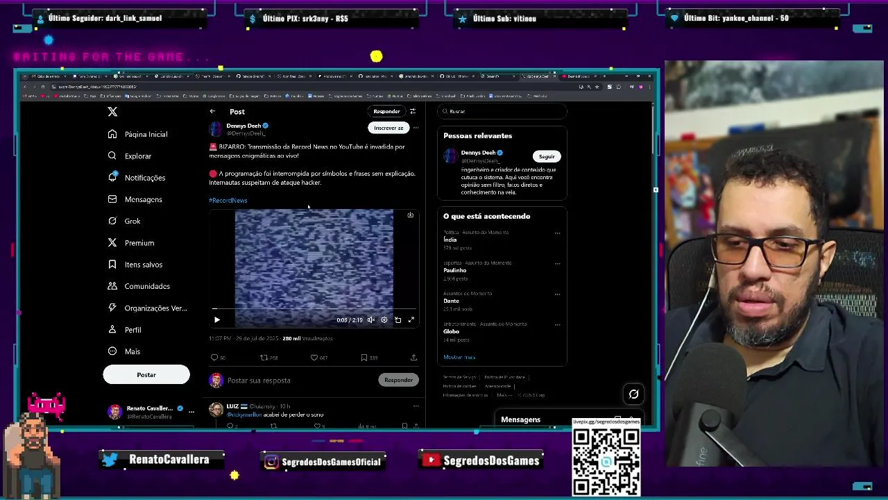Open the X logo home link
The height and width of the screenshot is (500, 888).
(x=112, y=112)
